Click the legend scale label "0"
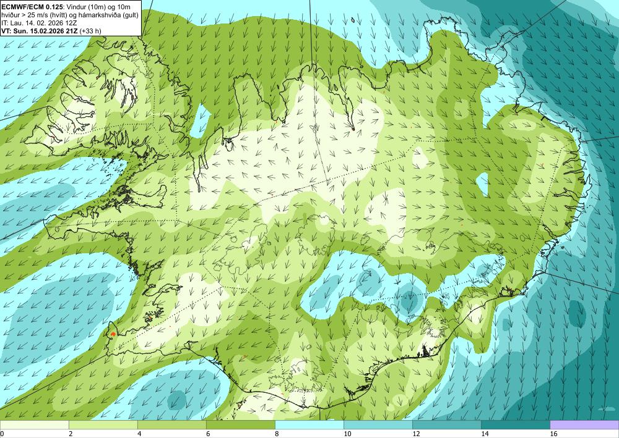Image resolution: width=619 pixels, height=438 pixels. (2, 434)
